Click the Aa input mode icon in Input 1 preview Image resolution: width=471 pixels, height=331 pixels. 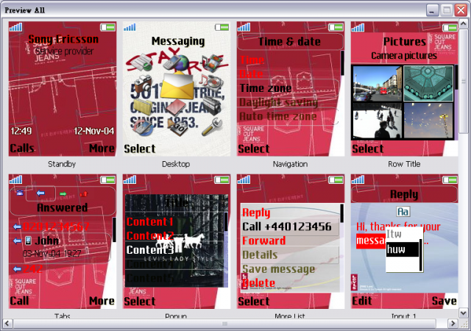tap(403, 211)
